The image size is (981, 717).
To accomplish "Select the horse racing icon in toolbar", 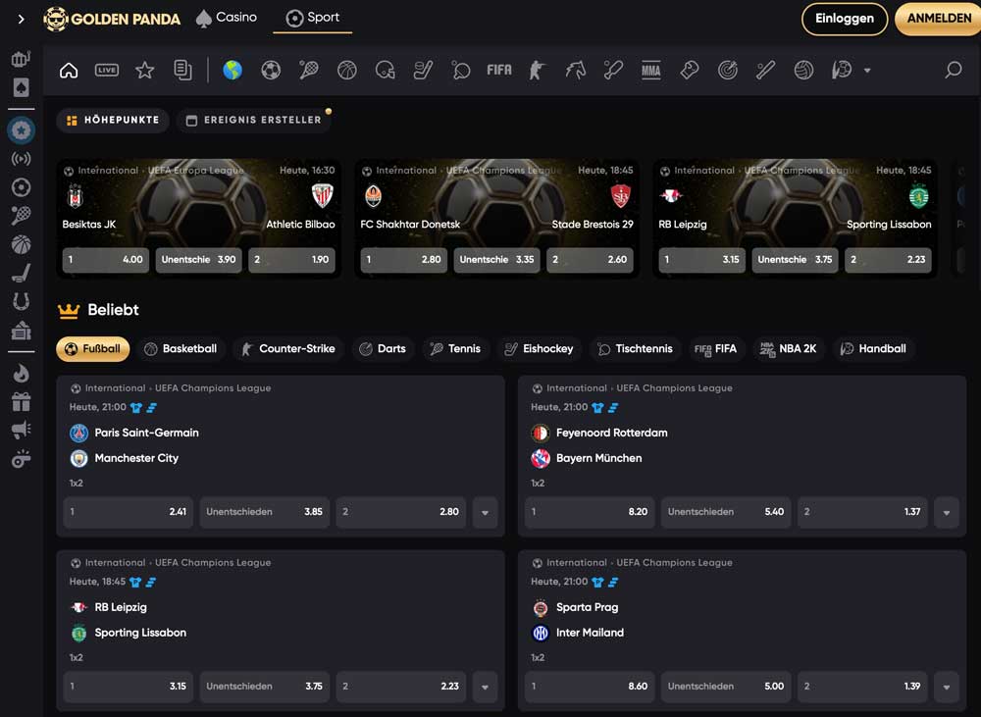I will (x=576, y=70).
